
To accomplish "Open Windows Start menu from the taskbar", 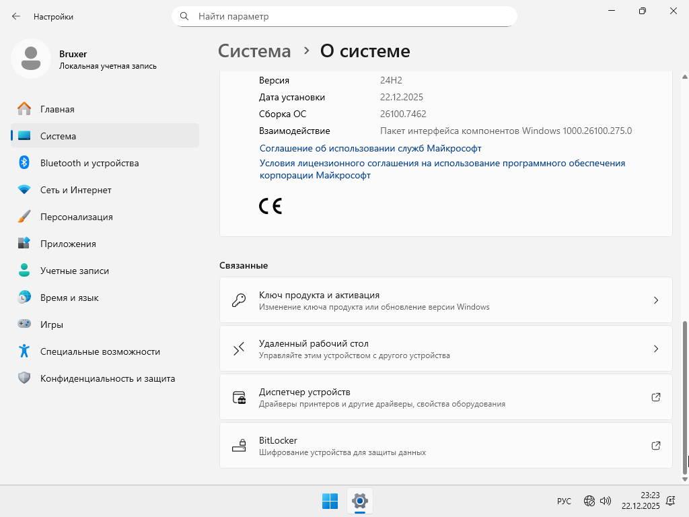I will (x=330, y=501).
